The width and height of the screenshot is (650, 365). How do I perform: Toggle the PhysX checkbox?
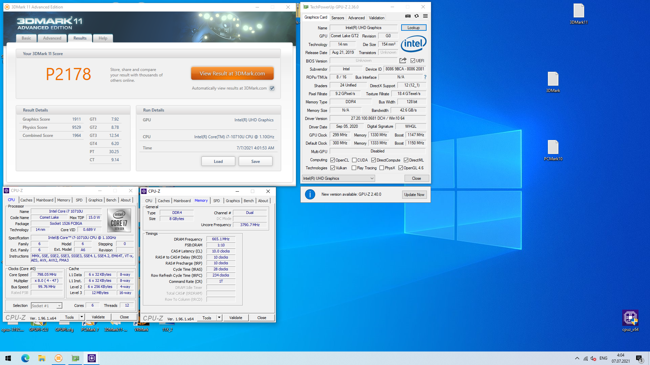pos(382,168)
